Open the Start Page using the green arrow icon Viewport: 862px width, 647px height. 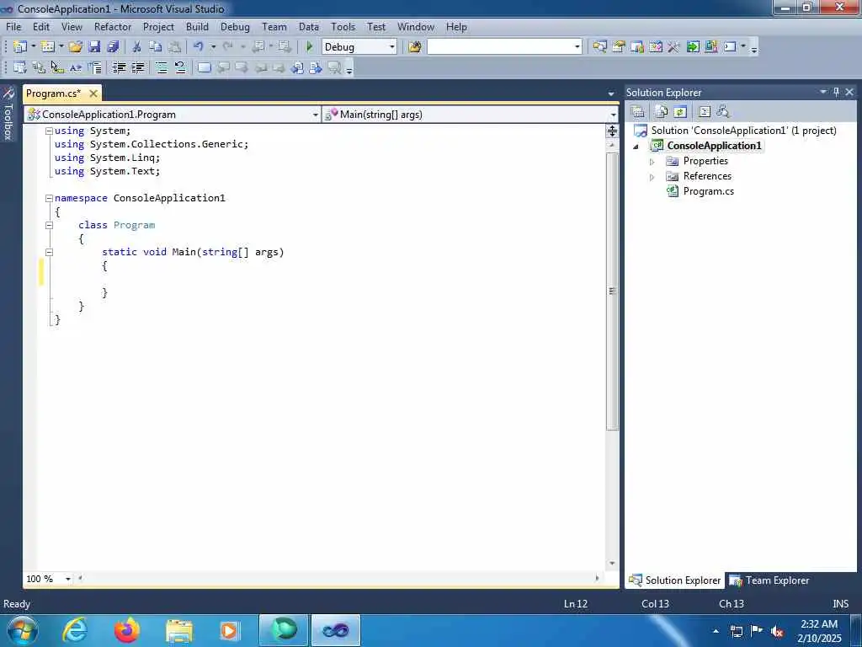tap(693, 47)
